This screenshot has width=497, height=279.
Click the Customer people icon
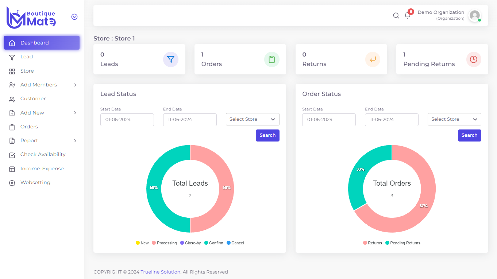pyautogui.click(x=12, y=99)
